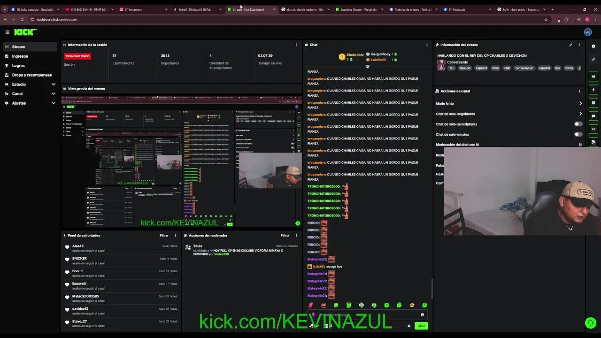Image resolution: width=601 pixels, height=338 pixels.
Task: Open the hamburger menu beside Kick logo
Action: [x=8, y=32]
